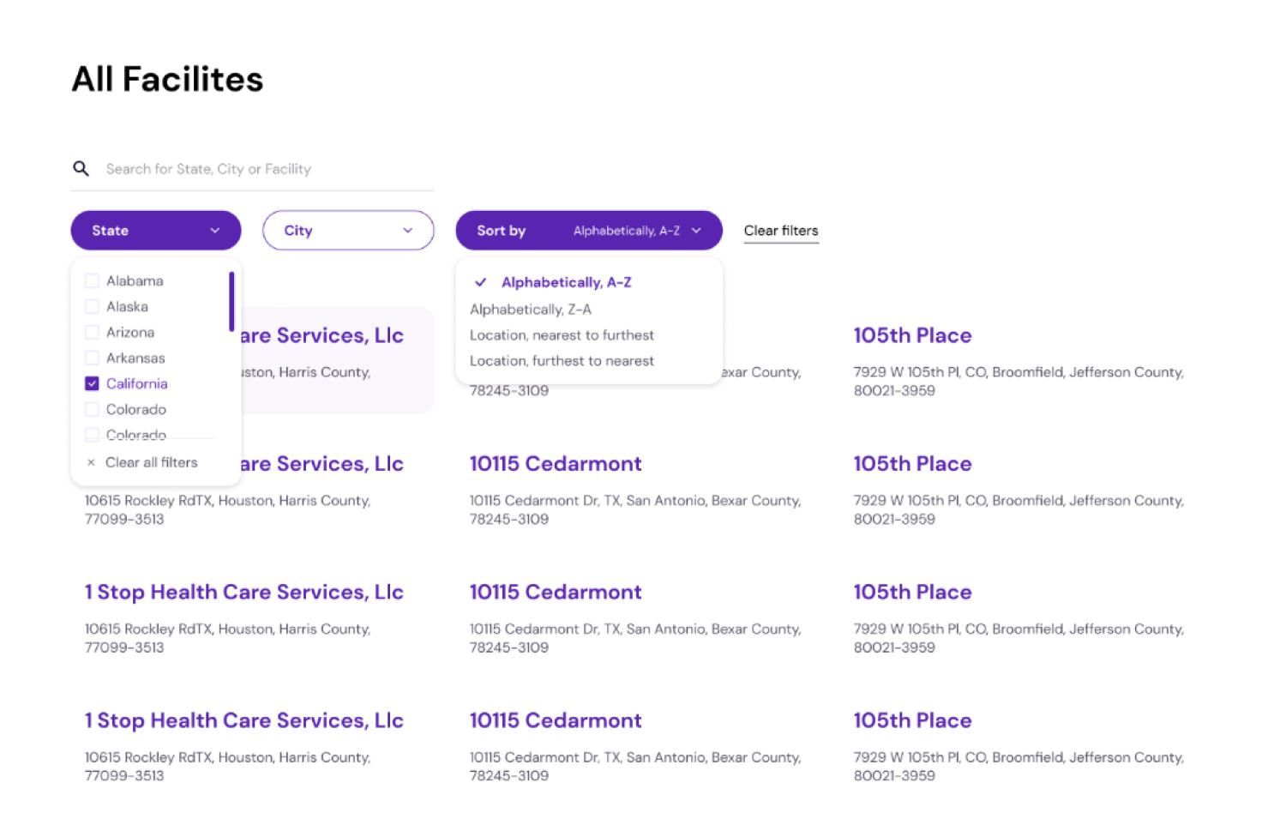Open 10115 Cedarmont in last row
The width and height of the screenshot is (1274, 837).
tap(556, 720)
